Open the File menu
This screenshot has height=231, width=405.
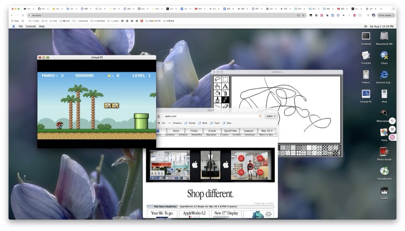(21, 26)
